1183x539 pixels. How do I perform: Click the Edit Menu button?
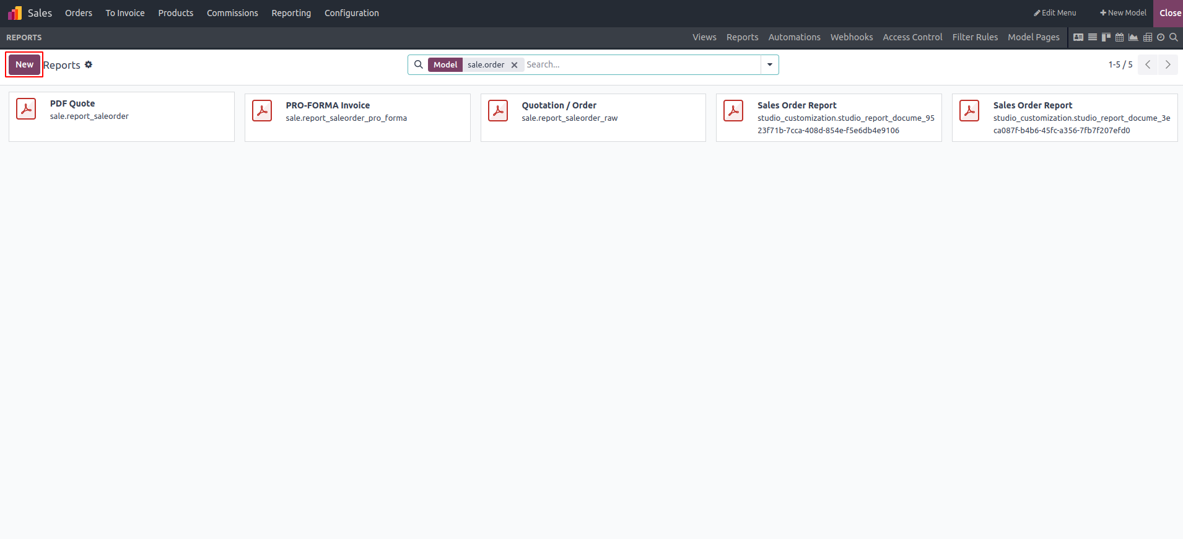(1055, 13)
